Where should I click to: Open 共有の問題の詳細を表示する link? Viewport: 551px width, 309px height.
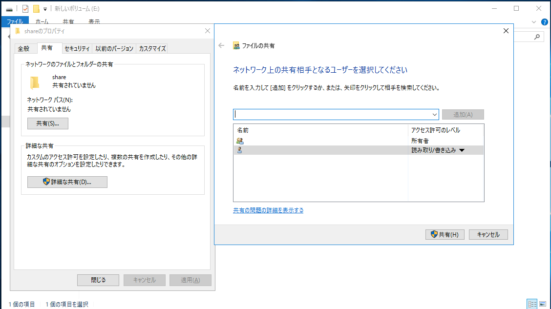(x=268, y=210)
